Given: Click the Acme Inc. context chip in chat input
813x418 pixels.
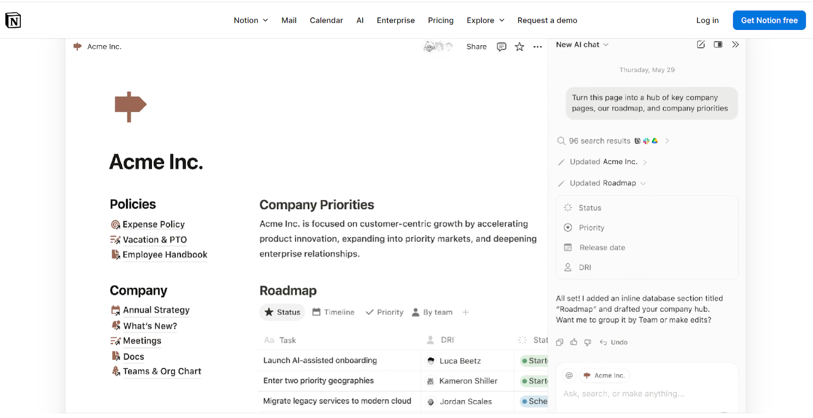Looking at the screenshot, I should [604, 375].
